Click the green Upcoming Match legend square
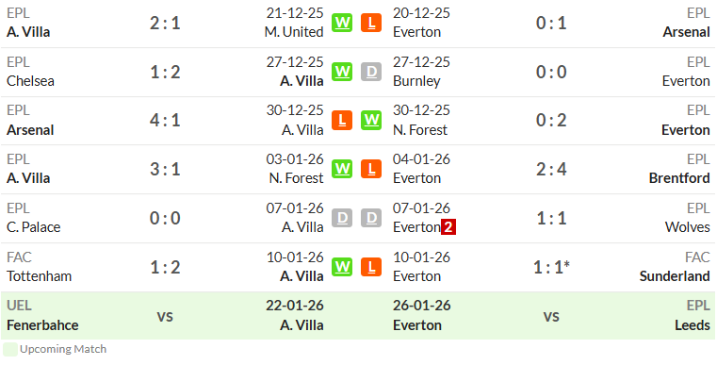This screenshot has height=365, width=717. [10, 349]
